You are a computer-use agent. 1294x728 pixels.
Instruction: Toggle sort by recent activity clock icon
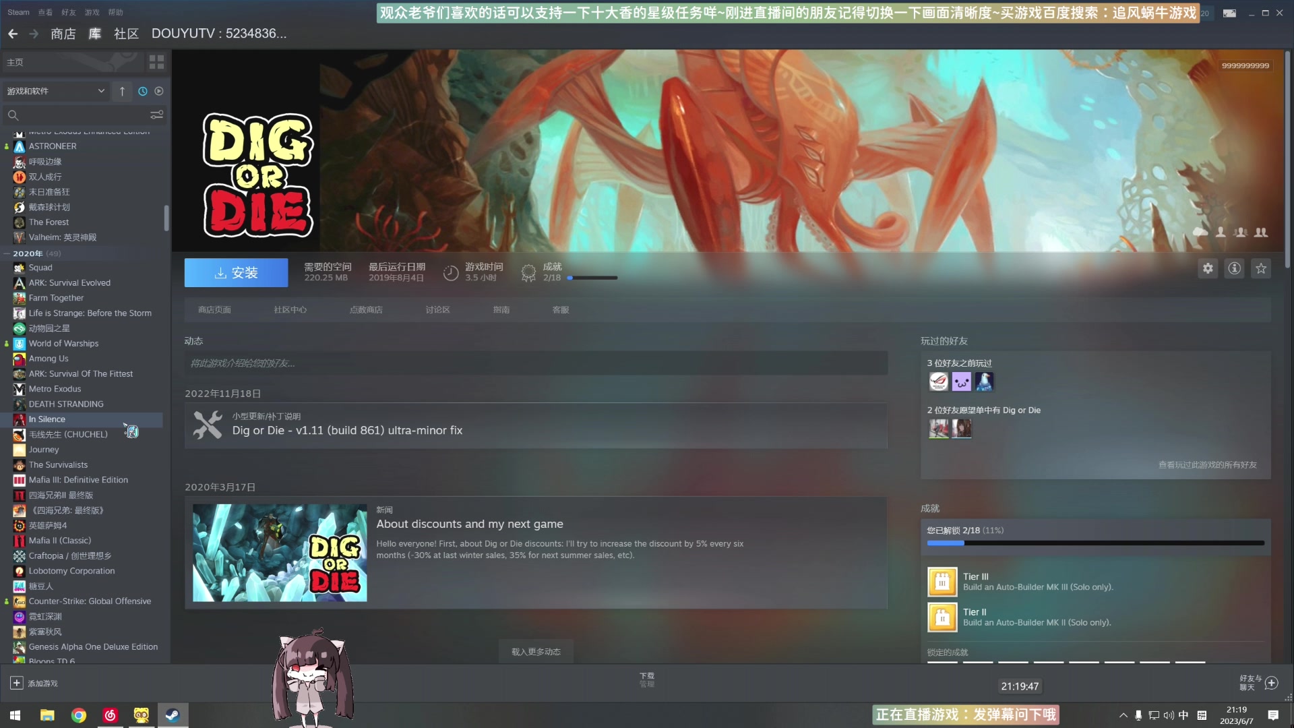click(143, 91)
